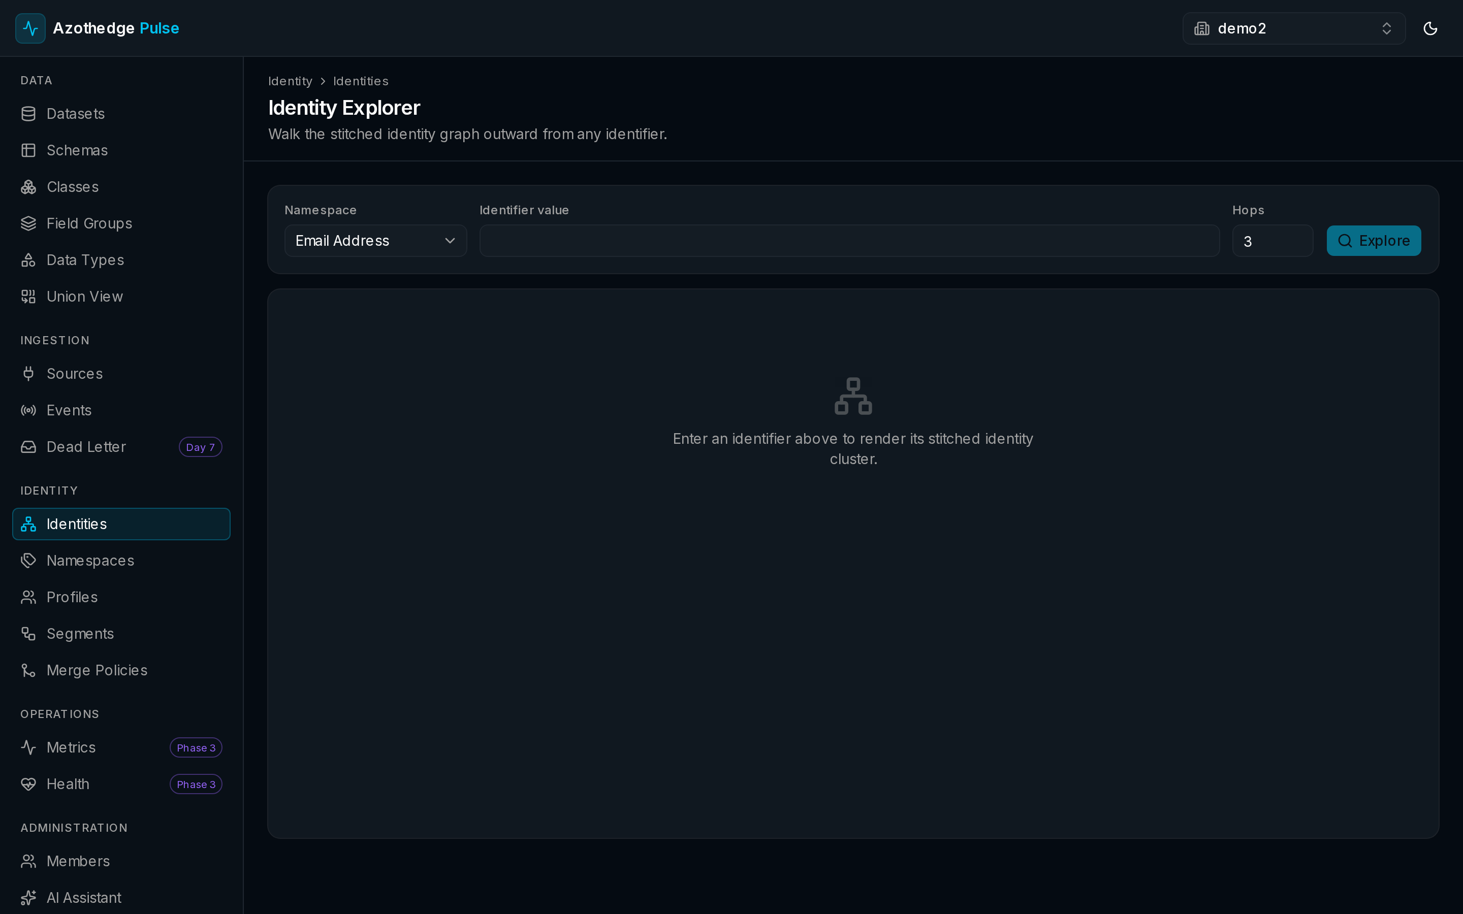Click the Union View icon
This screenshot has width=1463, height=914.
click(x=28, y=297)
